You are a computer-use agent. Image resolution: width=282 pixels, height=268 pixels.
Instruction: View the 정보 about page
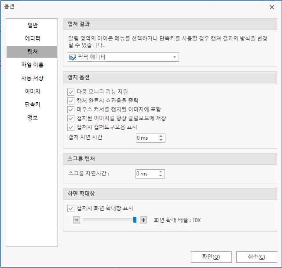click(32, 118)
